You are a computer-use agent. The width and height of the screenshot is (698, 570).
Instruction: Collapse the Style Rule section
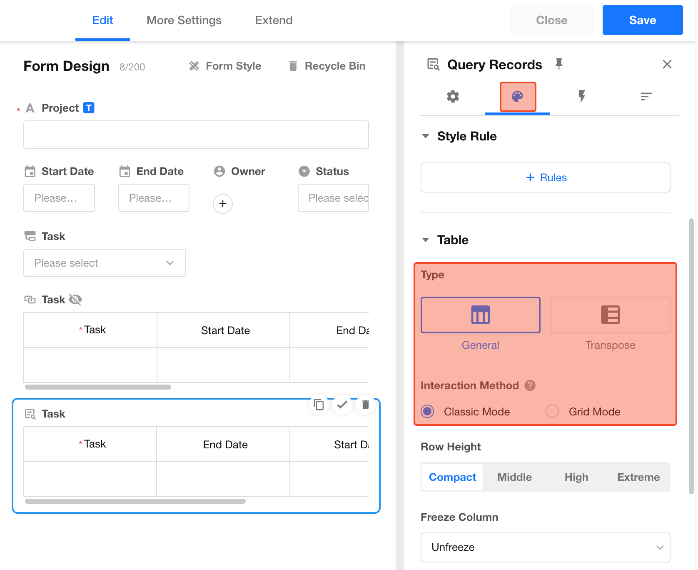coord(426,136)
